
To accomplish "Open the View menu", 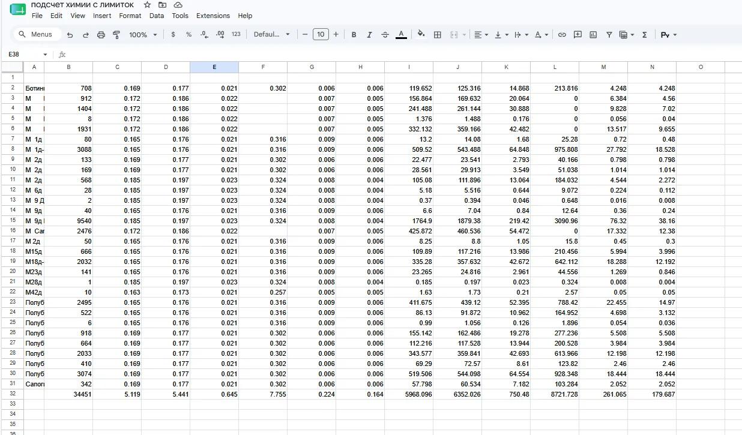I will tap(77, 16).
